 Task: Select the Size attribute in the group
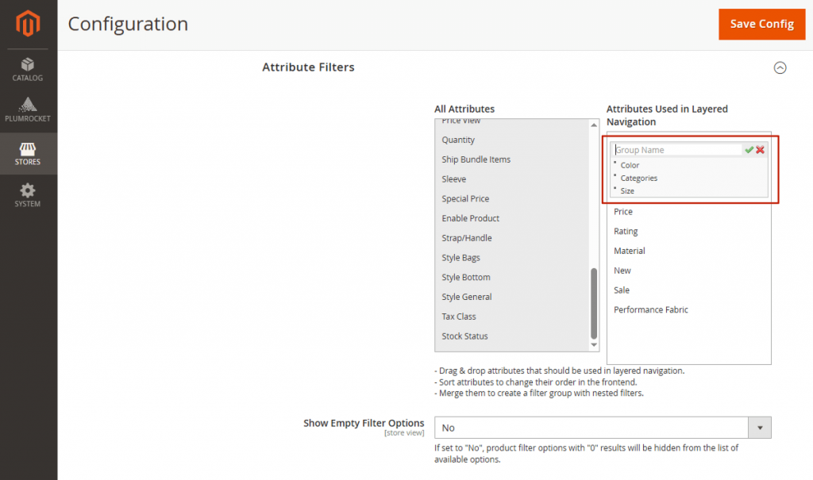click(x=627, y=190)
